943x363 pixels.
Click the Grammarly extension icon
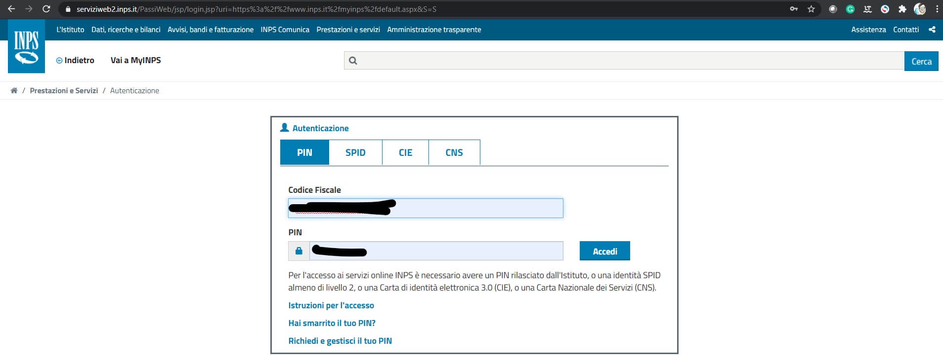[x=850, y=9]
